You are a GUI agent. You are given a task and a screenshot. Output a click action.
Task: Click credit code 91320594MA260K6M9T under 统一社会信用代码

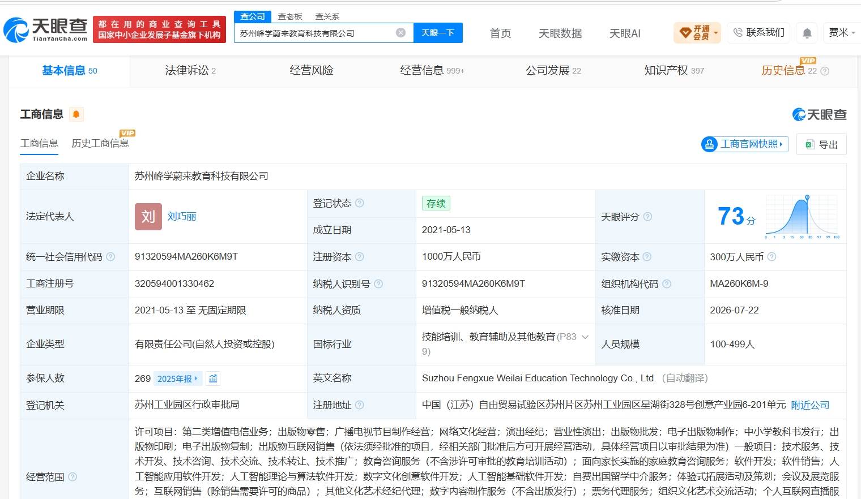(x=186, y=257)
